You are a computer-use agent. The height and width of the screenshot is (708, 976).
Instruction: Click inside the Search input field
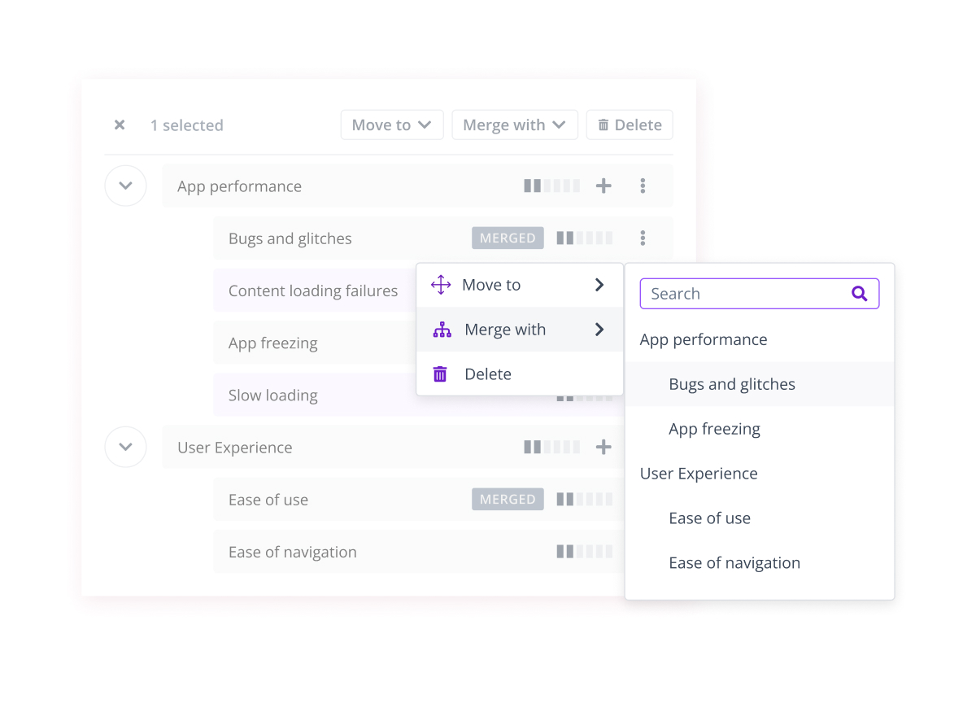tap(732, 293)
